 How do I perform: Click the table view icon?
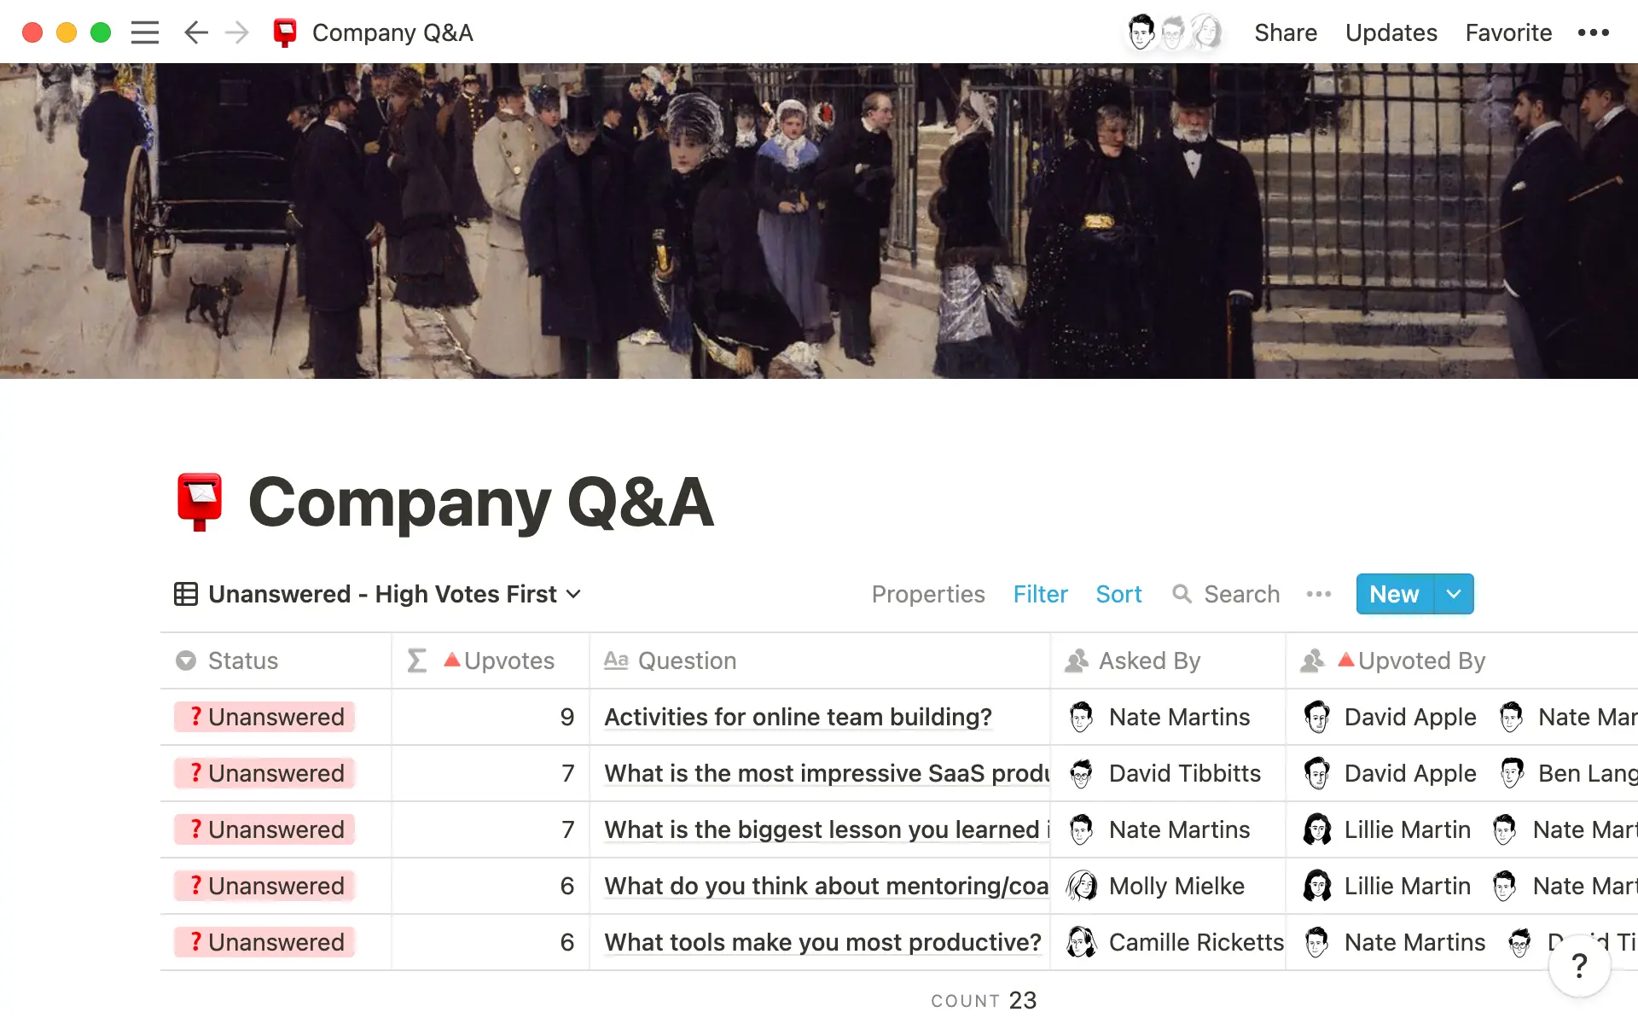[x=186, y=594]
